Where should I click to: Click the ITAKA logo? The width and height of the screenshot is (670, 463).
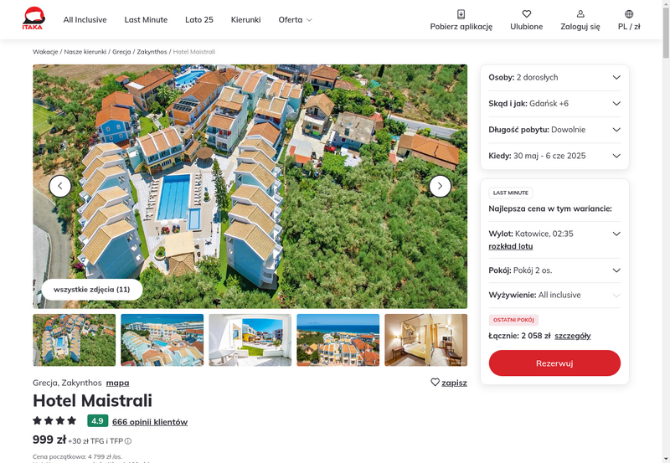point(33,18)
